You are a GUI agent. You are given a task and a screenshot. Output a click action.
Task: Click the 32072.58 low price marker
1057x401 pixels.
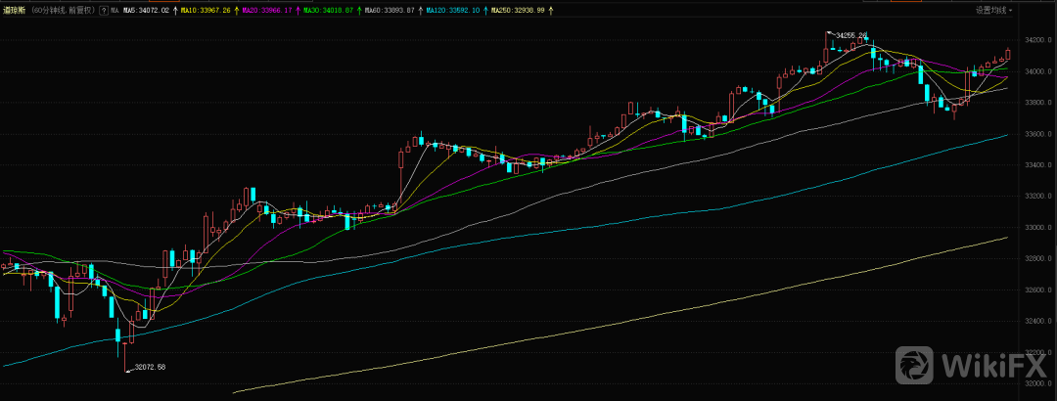click(148, 368)
